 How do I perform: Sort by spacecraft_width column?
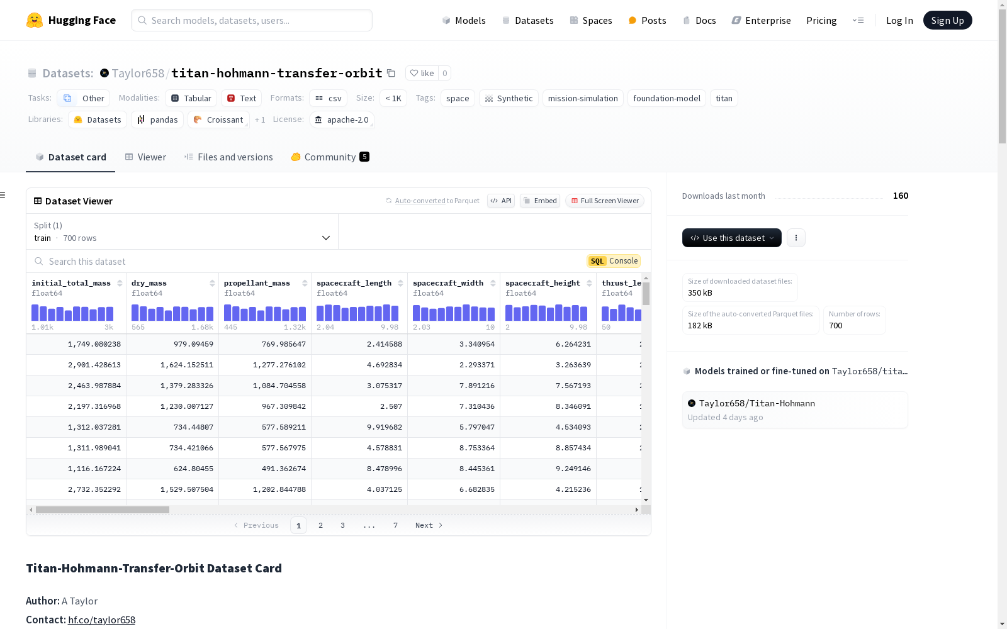tap(493, 283)
